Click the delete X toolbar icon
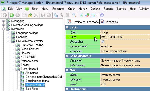Image resolution: width=150 pixels, height=91 pixels. tap(36, 15)
